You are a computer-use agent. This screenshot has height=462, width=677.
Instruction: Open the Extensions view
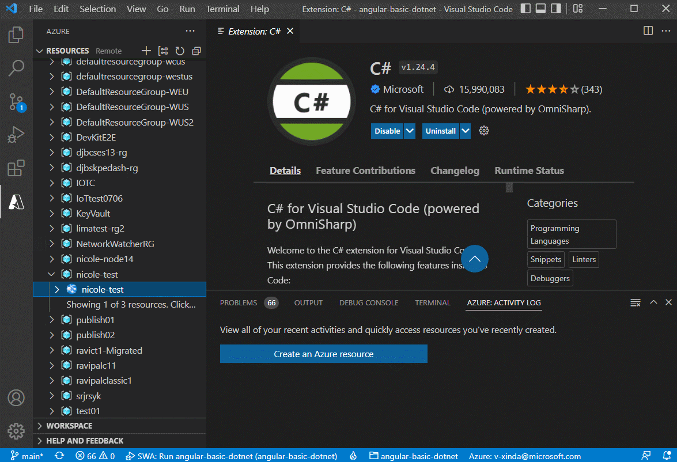[16, 168]
